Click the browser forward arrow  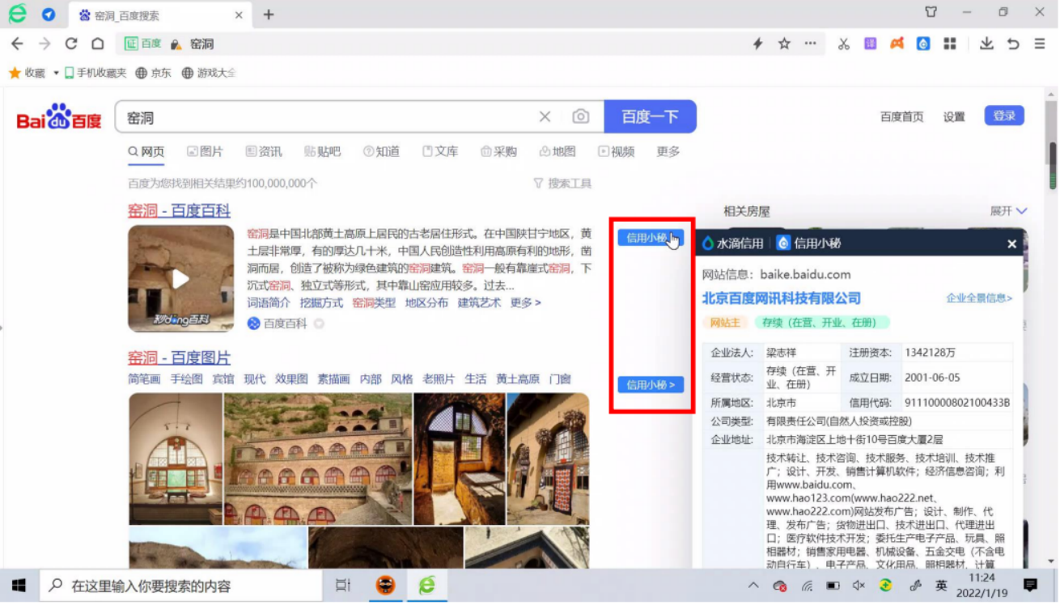point(45,44)
